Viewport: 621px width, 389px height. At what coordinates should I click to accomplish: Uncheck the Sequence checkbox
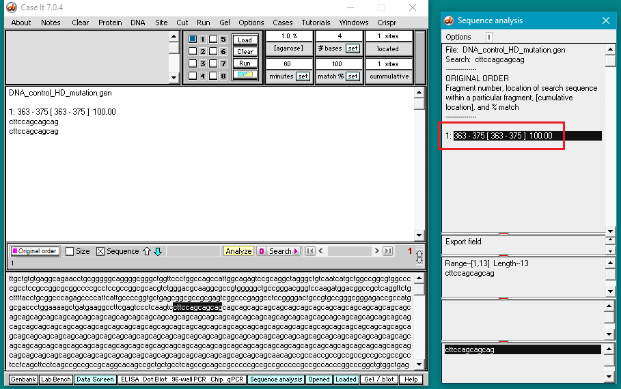pos(100,251)
